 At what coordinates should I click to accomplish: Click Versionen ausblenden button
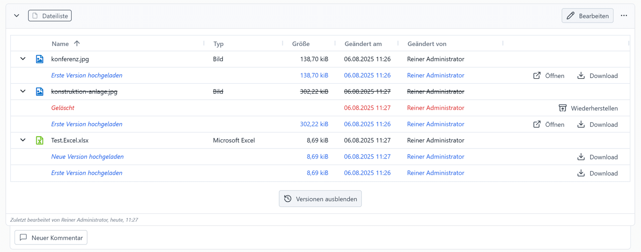(320, 199)
